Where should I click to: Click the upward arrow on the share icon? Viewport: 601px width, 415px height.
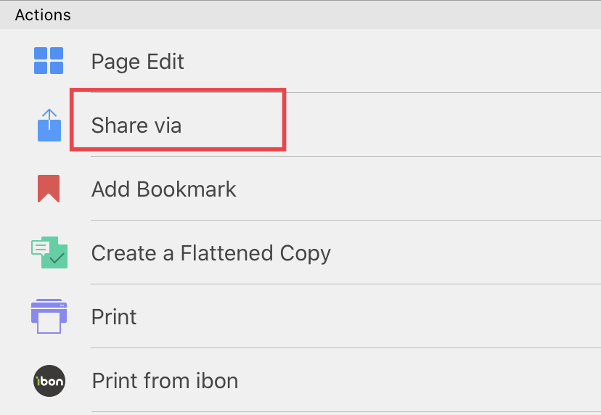click(x=49, y=118)
